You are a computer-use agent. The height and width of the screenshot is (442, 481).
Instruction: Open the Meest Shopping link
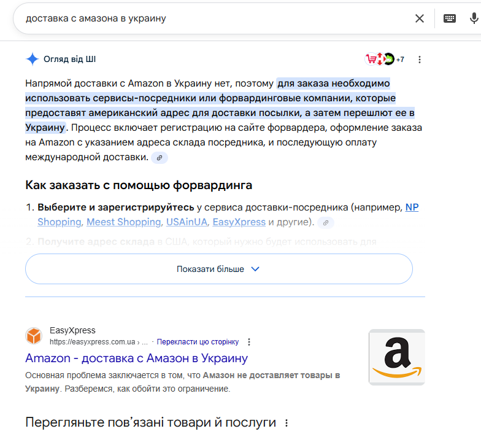click(x=123, y=222)
